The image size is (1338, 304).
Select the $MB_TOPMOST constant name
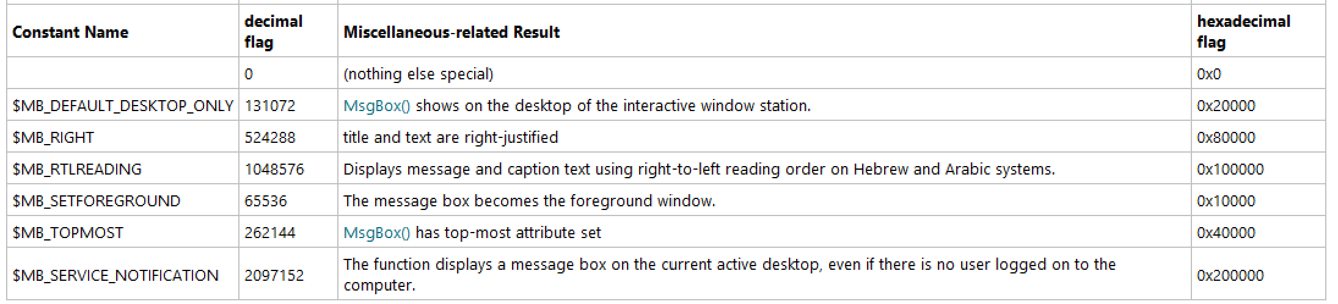click(68, 233)
